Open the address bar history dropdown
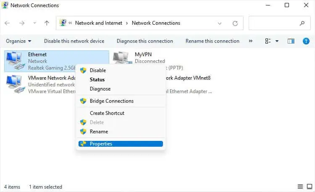315x192 pixels. [220, 23]
